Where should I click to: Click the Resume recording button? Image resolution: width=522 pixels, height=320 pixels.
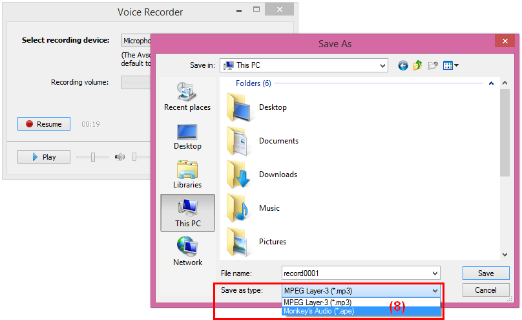(43, 124)
